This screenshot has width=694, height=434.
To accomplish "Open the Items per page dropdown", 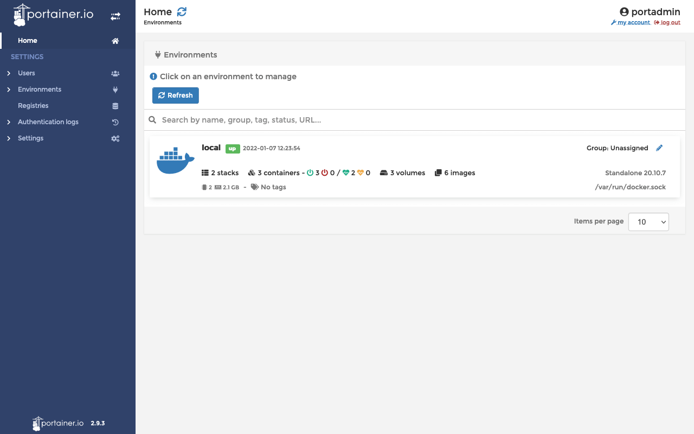I will 648,222.
